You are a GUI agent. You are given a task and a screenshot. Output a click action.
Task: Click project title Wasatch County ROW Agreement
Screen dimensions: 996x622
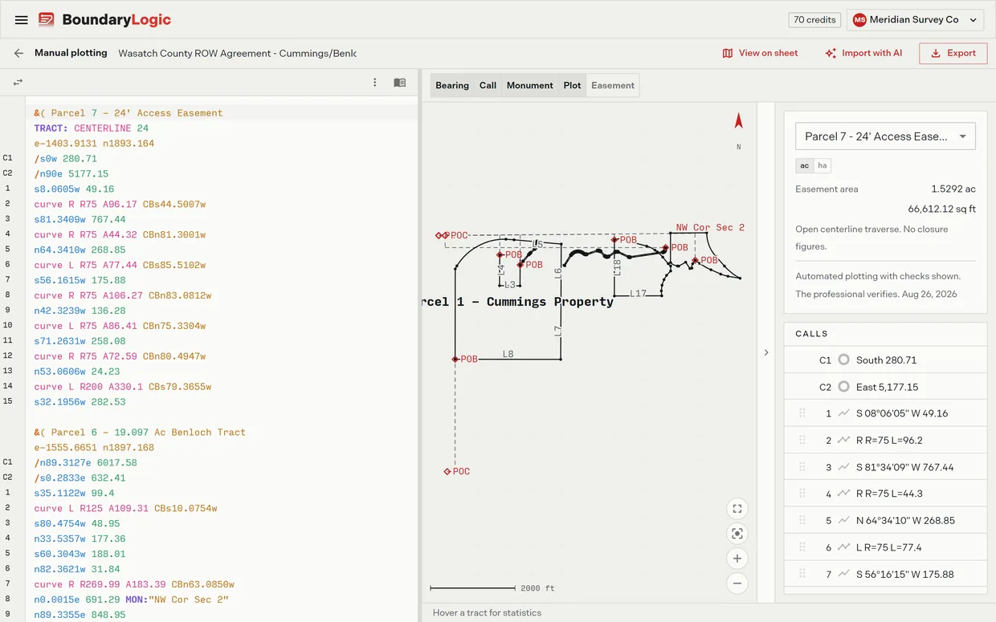coord(237,53)
